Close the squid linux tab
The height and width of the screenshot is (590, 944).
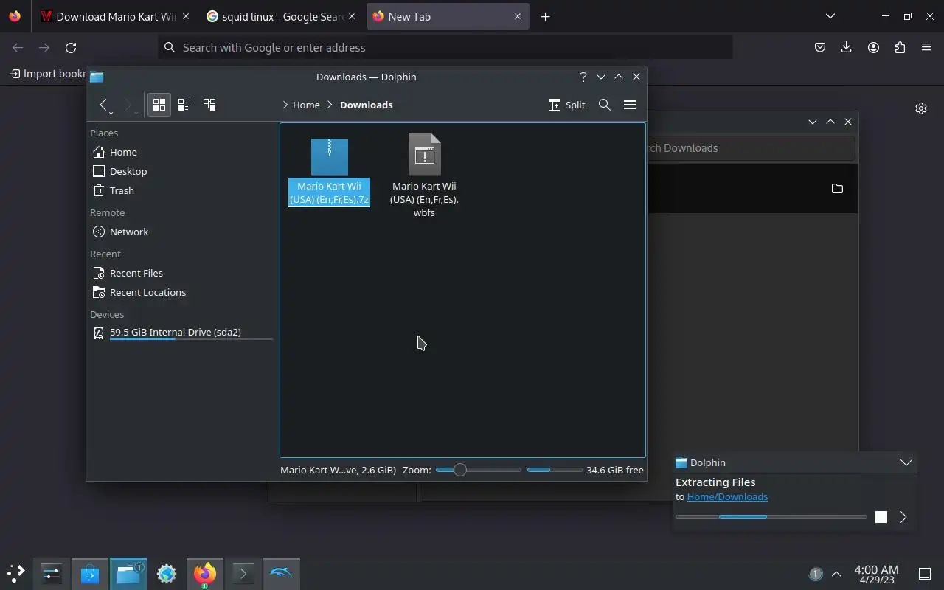(351, 16)
